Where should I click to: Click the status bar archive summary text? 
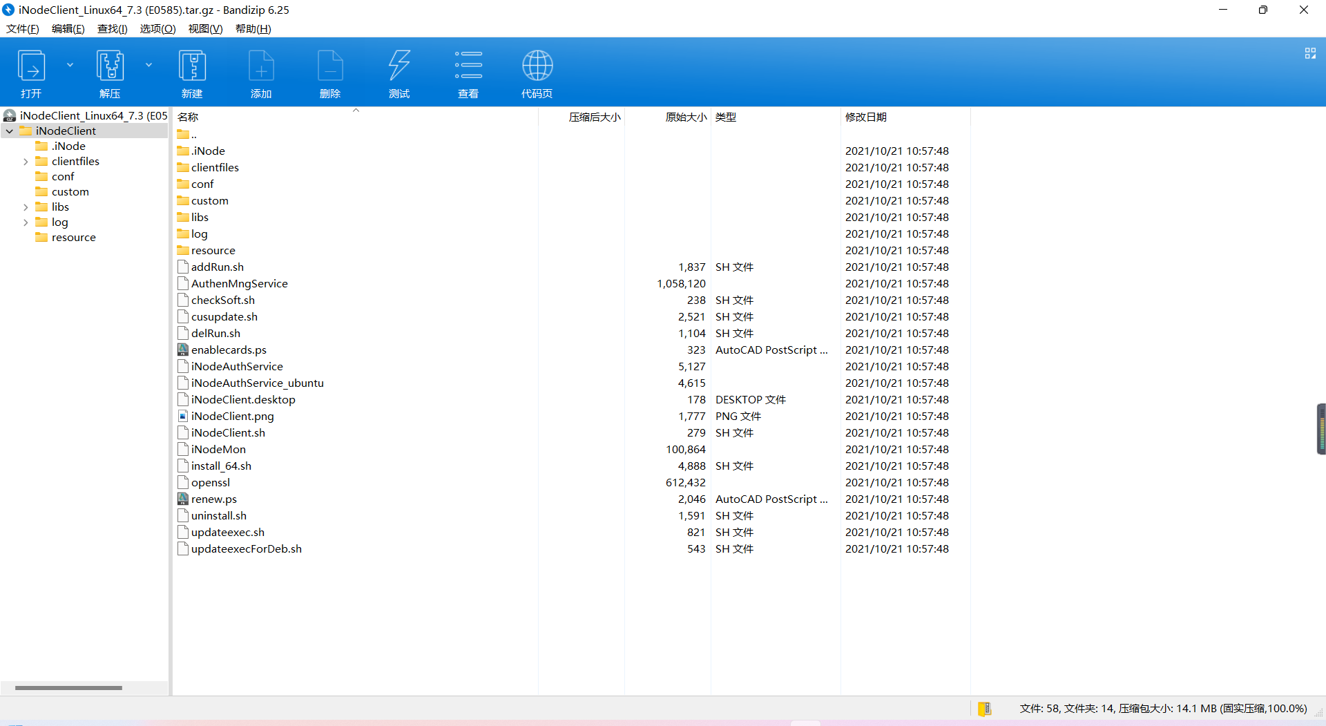coord(1163,708)
